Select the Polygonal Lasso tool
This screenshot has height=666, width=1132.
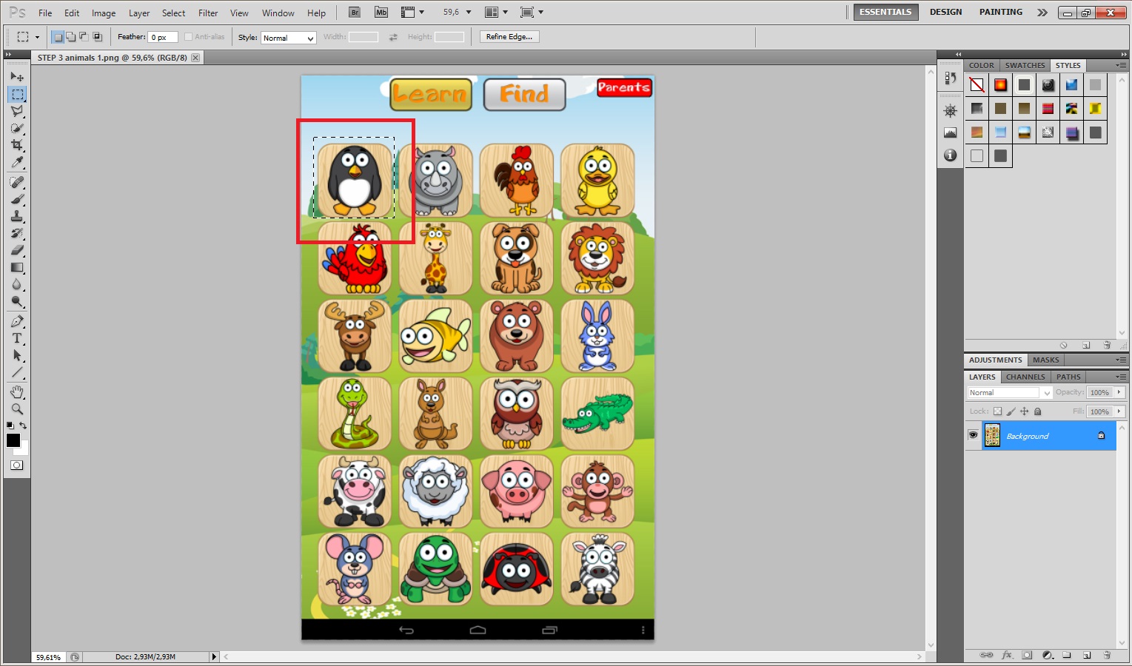point(17,111)
